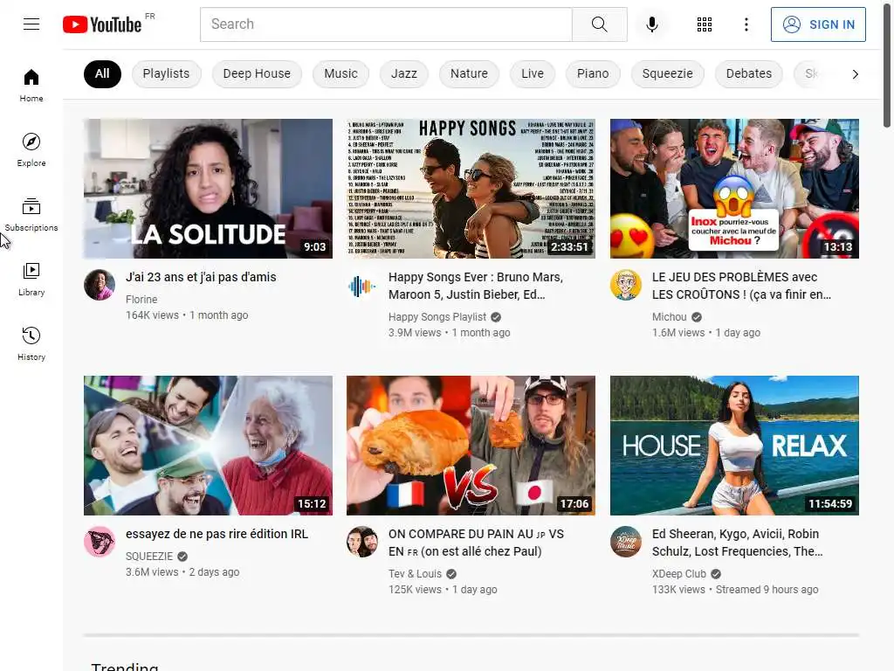
Task: Play the Squeezie laughing video thumbnail
Action: 208,445
